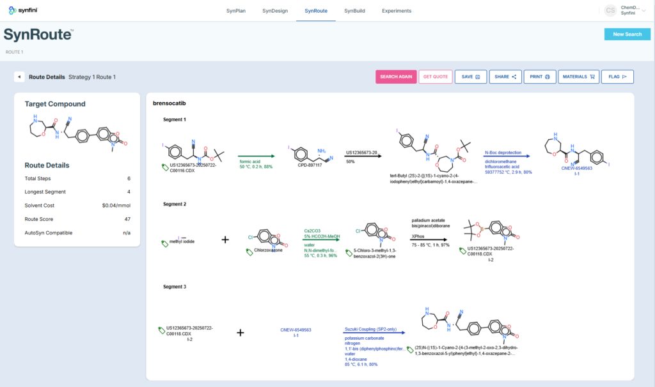Click the N-Boc deprotection reaction link
The image size is (655, 387).
tap(503, 153)
